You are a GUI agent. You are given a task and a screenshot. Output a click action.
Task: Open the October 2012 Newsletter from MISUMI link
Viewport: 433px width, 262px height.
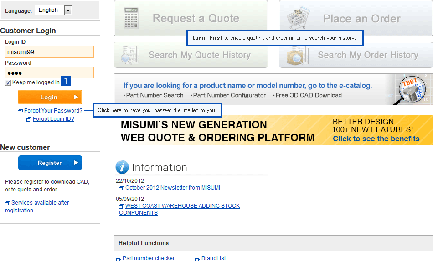point(173,188)
